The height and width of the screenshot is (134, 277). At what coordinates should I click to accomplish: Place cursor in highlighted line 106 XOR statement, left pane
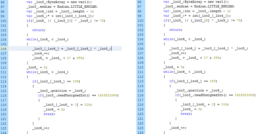pyautogui.click(x=72, y=49)
